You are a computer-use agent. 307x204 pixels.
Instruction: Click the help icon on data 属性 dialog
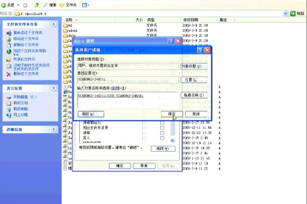(x=171, y=41)
